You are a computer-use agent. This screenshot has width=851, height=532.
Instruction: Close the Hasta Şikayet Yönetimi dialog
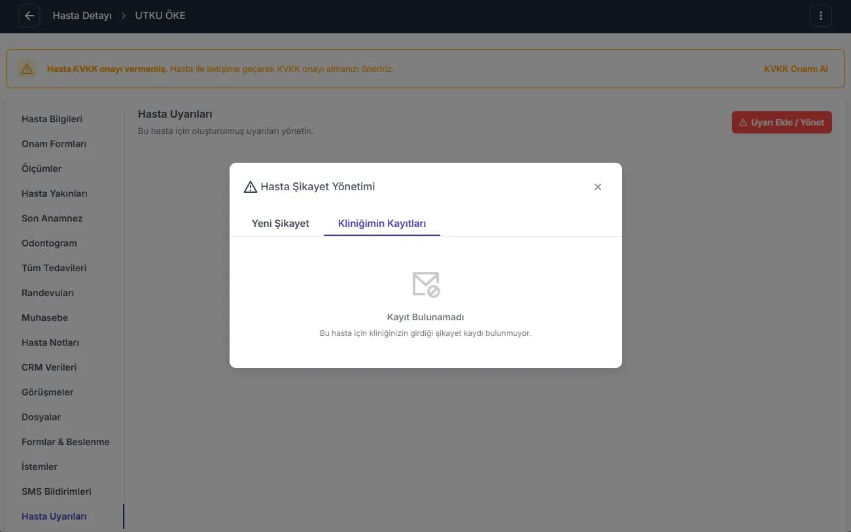(597, 187)
